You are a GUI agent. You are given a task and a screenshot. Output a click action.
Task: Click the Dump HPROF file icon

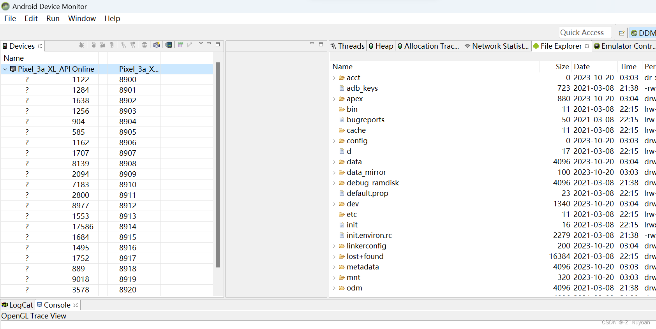point(102,45)
